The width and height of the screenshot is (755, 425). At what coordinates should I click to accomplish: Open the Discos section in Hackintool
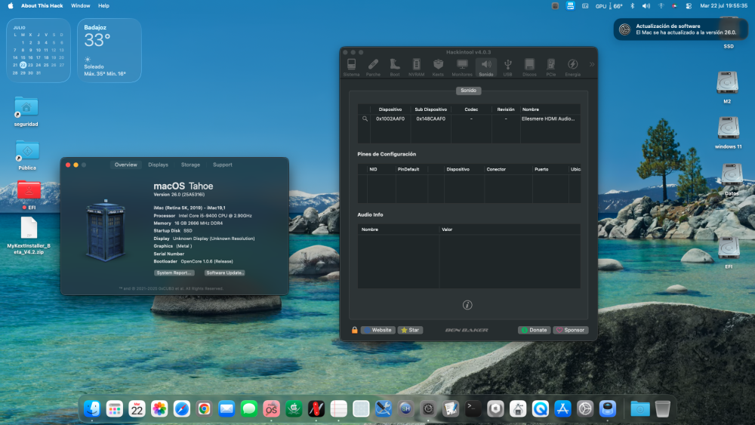530,67
